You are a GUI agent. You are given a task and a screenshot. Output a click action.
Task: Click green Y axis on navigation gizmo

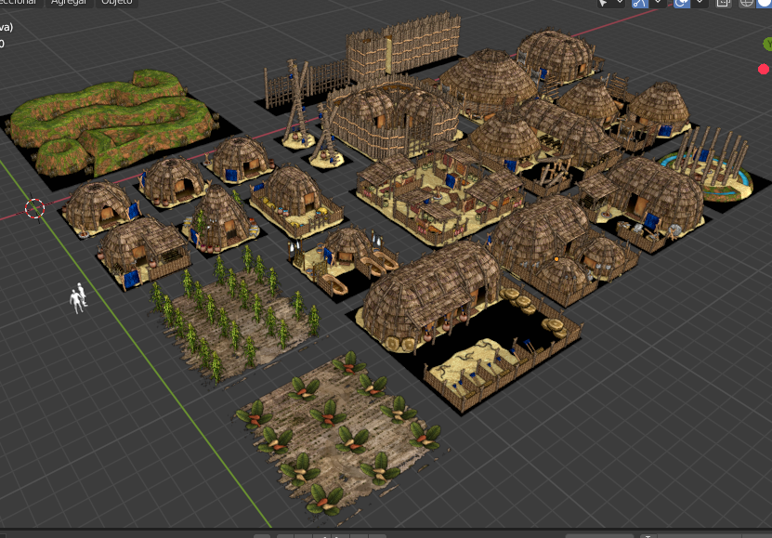pos(766,44)
